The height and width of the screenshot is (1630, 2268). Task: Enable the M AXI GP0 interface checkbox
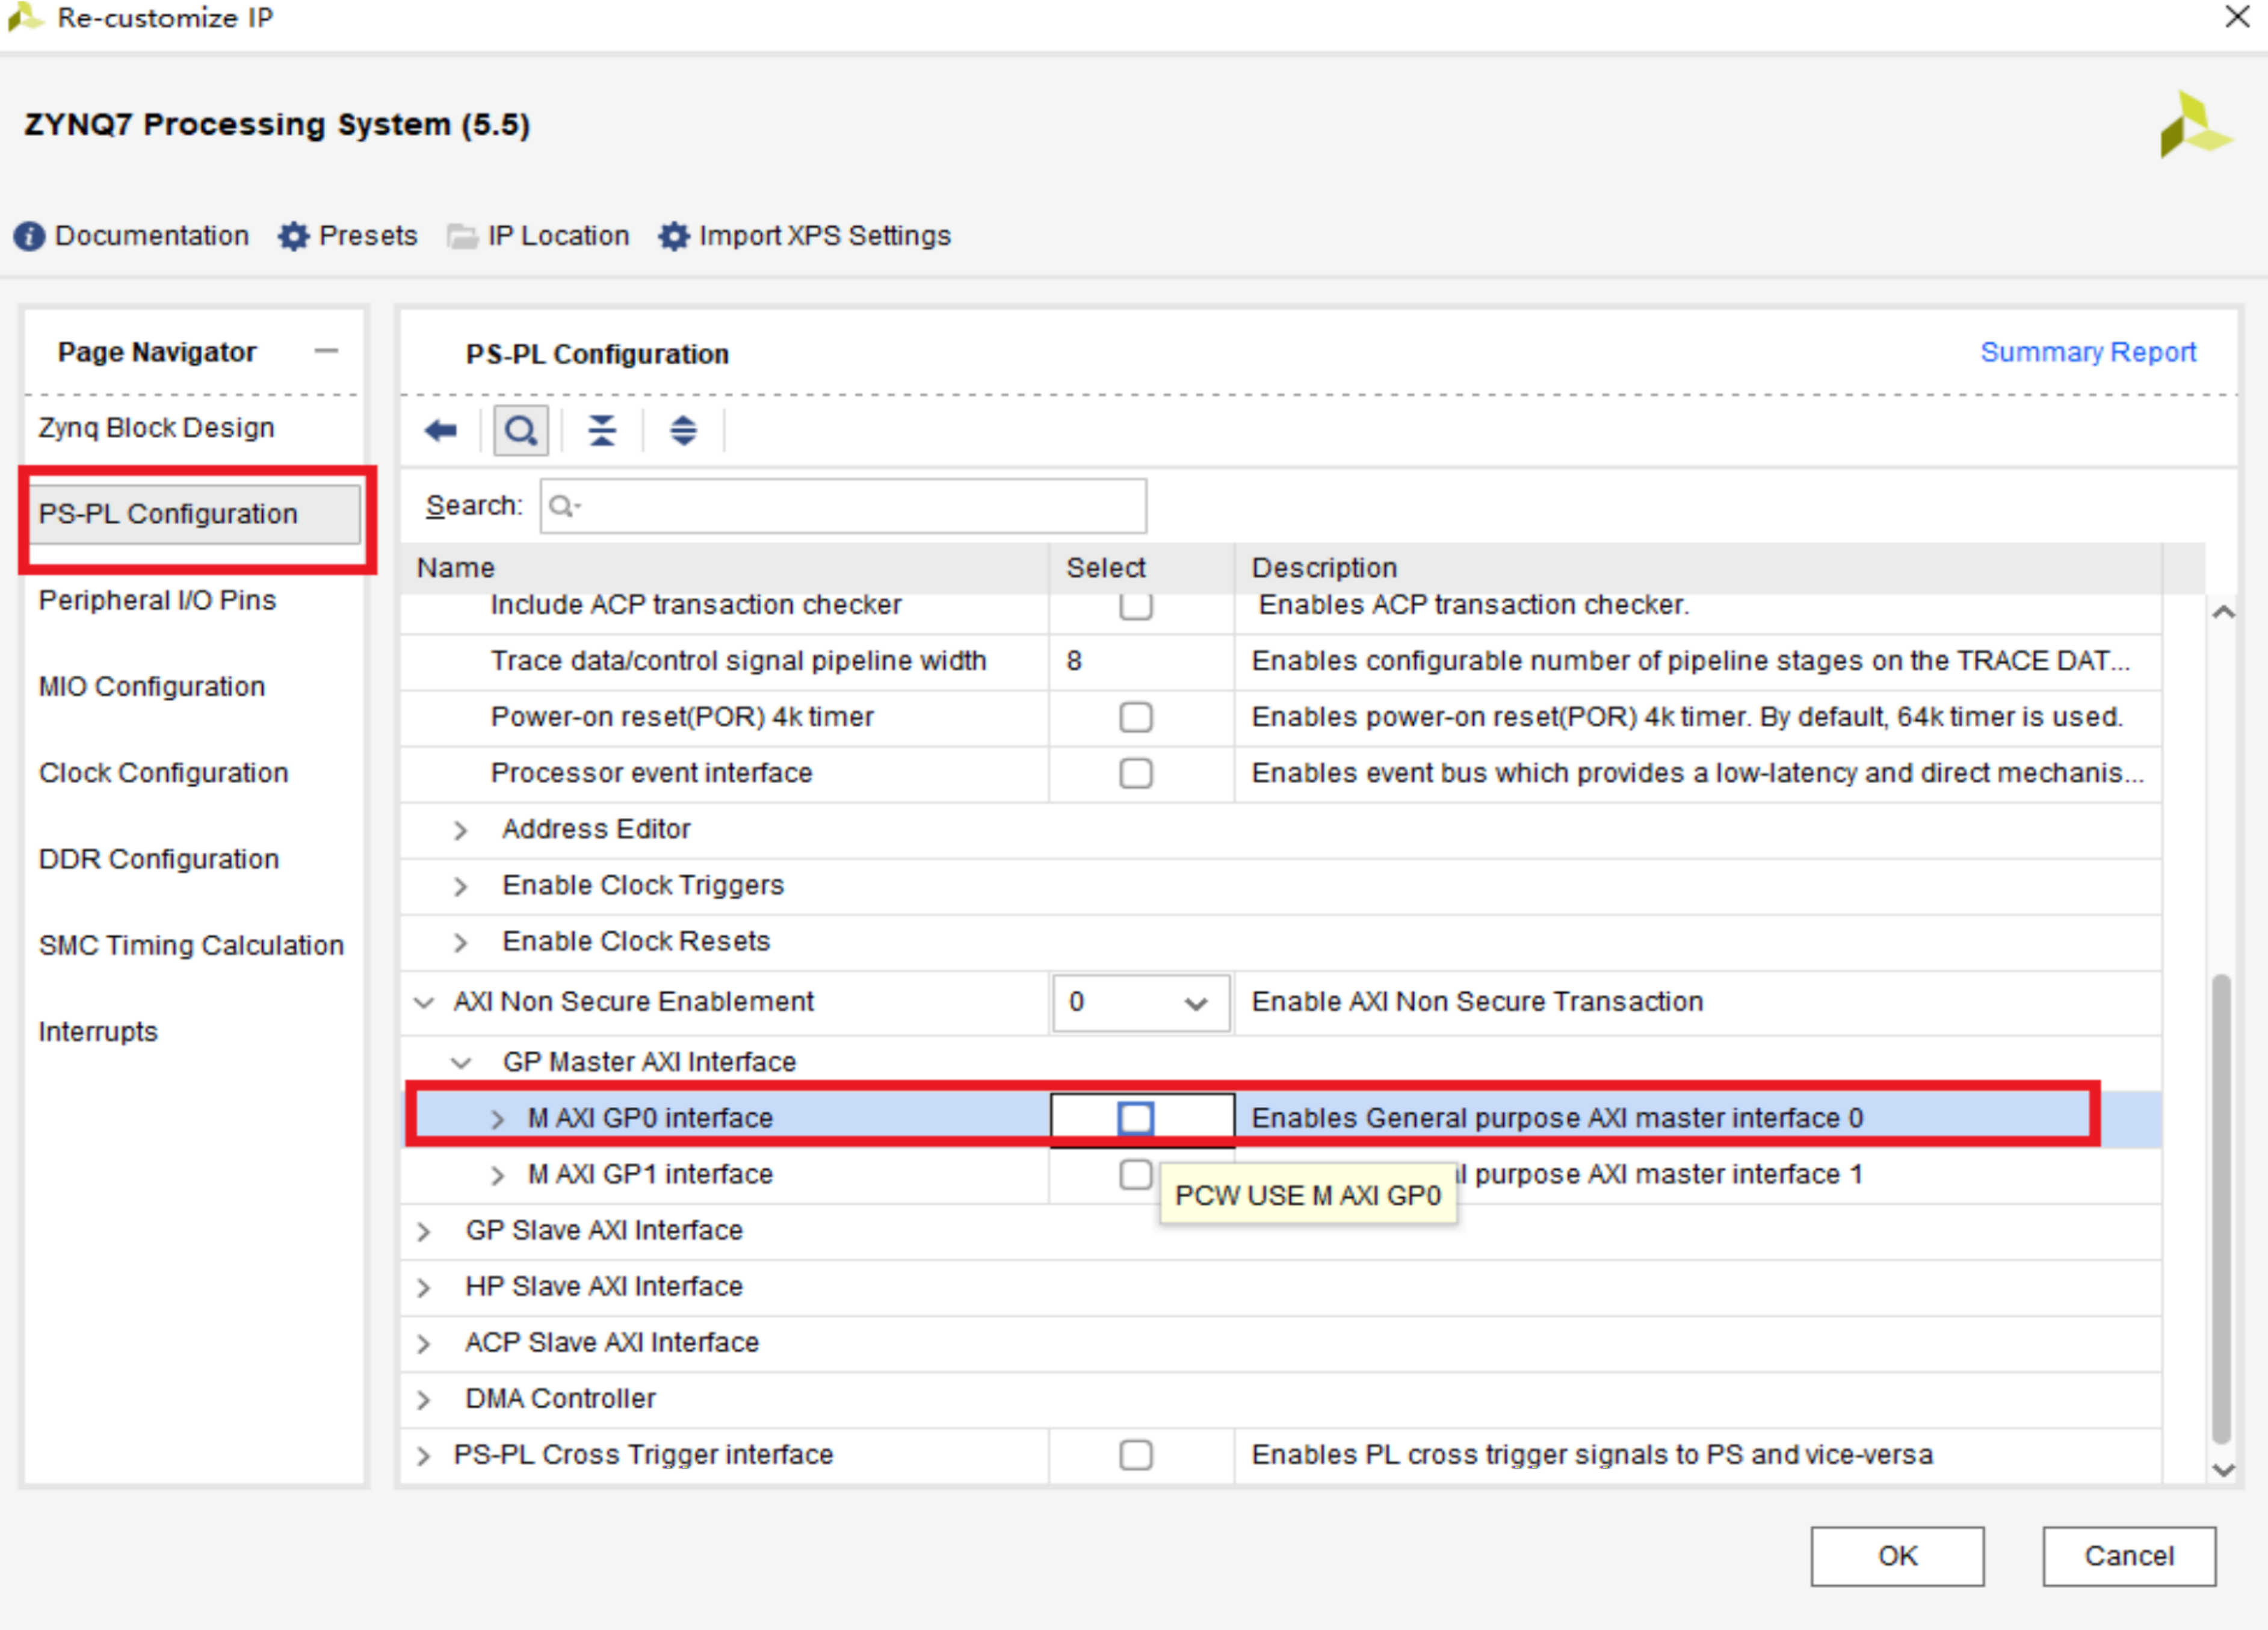point(1135,1117)
